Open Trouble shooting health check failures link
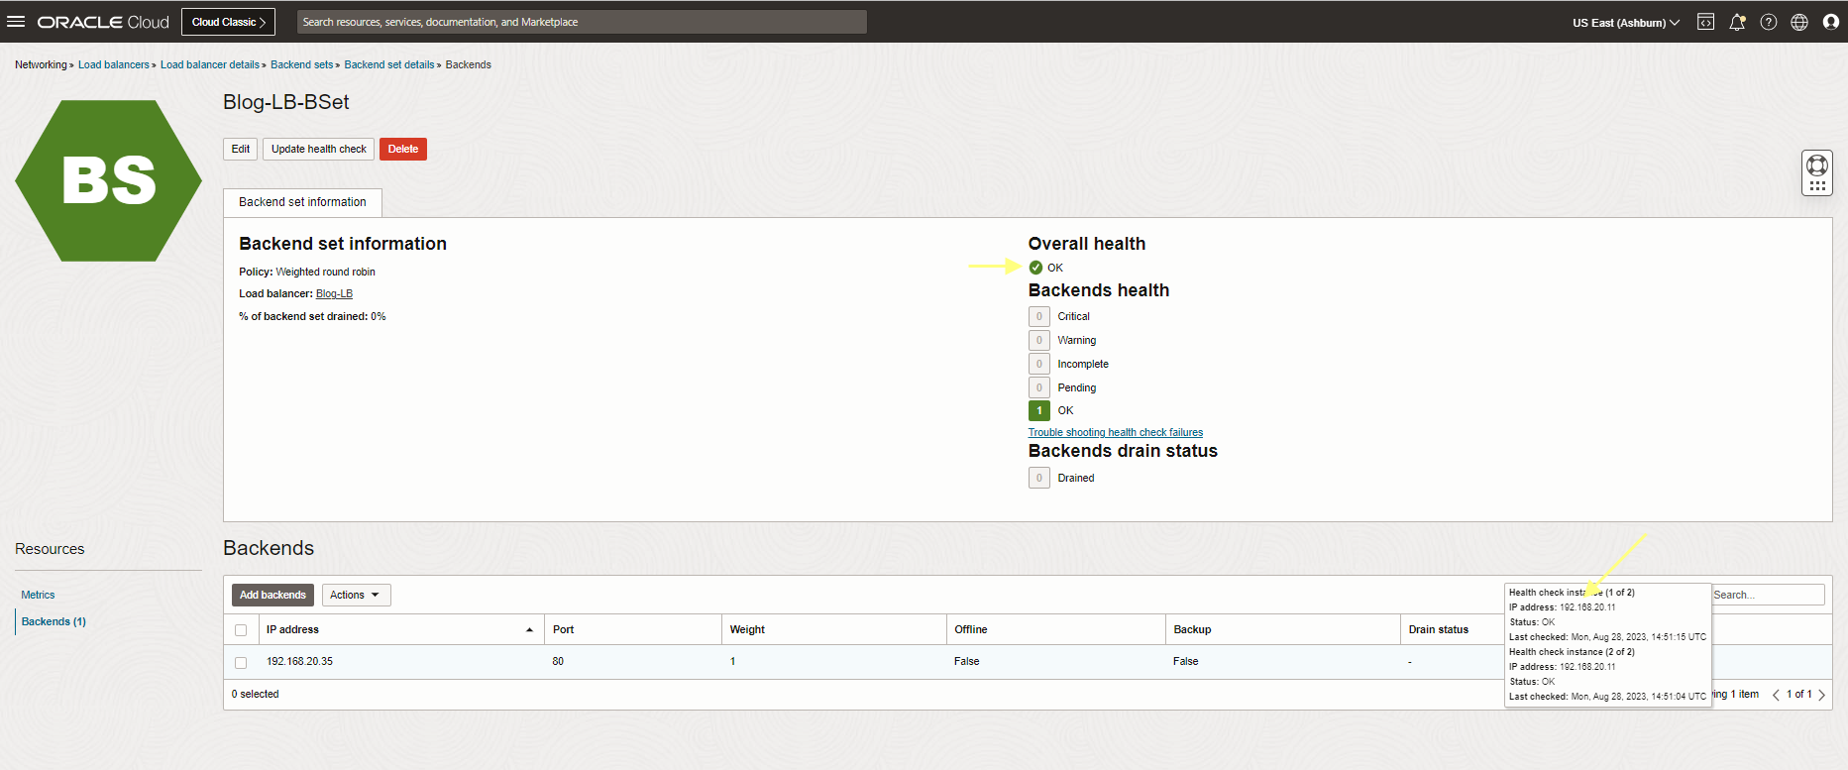 point(1116,432)
